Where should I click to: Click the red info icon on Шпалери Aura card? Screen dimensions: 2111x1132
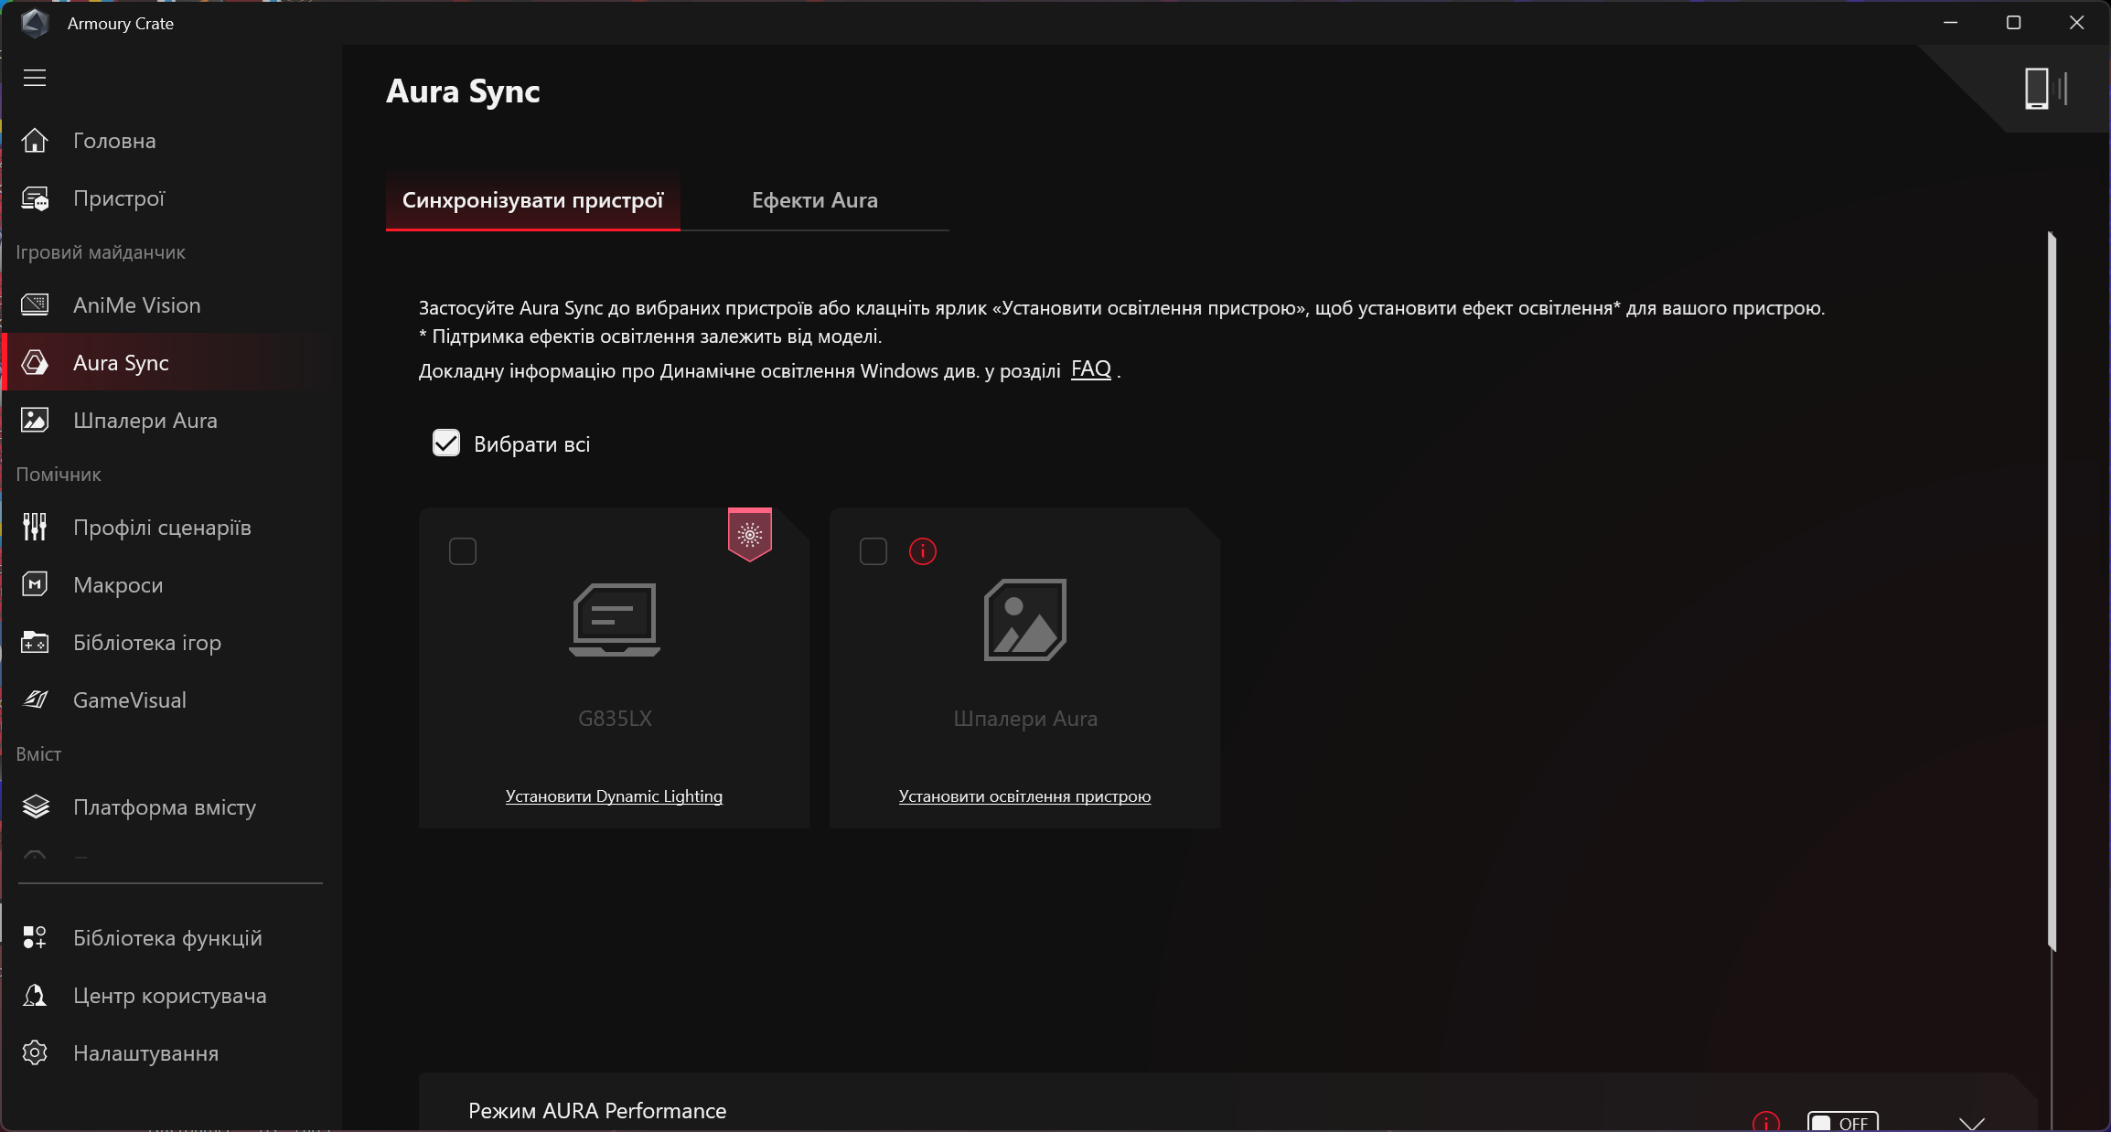(x=922, y=551)
